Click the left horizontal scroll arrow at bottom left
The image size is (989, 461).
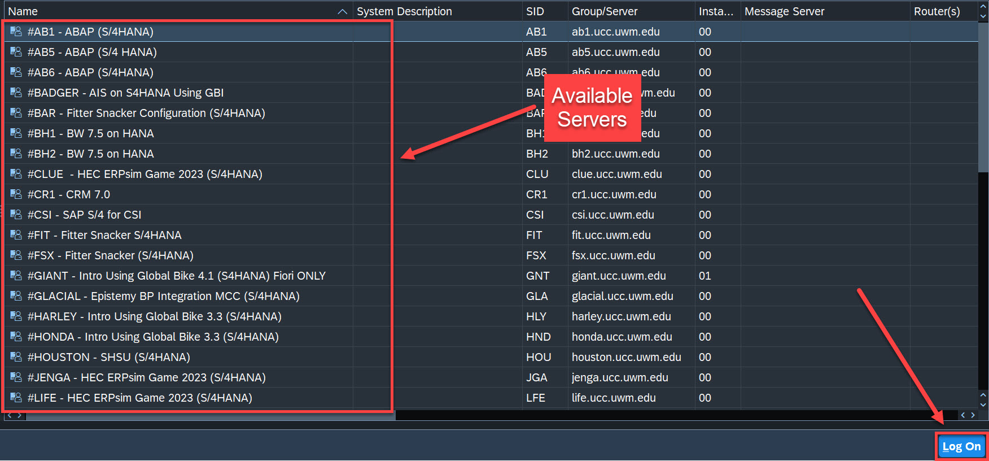tap(10, 415)
